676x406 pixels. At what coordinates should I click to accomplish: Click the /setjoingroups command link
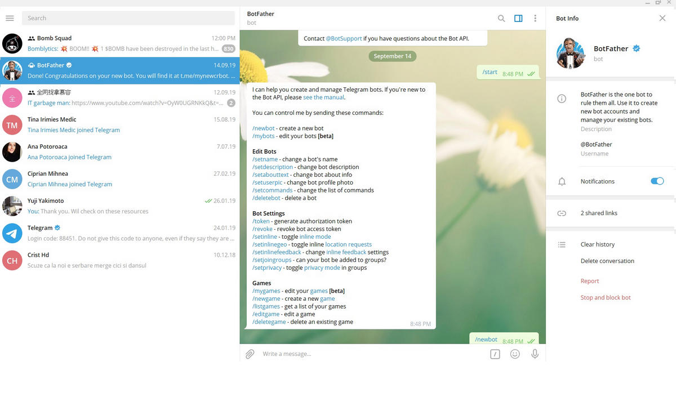272,260
